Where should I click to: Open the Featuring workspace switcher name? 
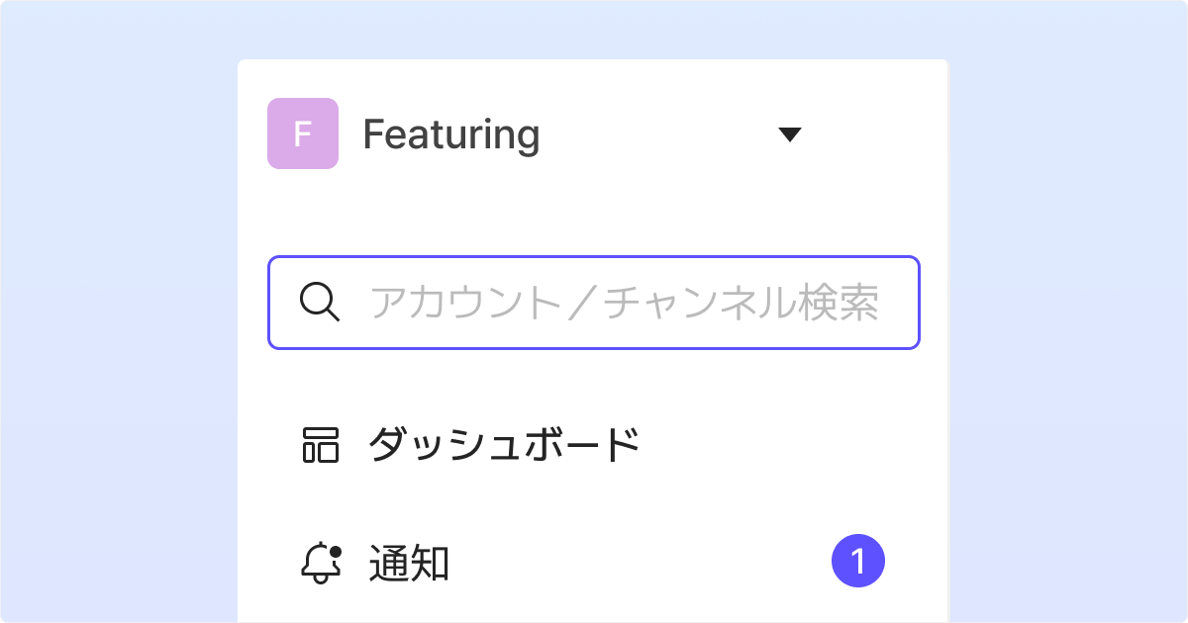tap(451, 134)
